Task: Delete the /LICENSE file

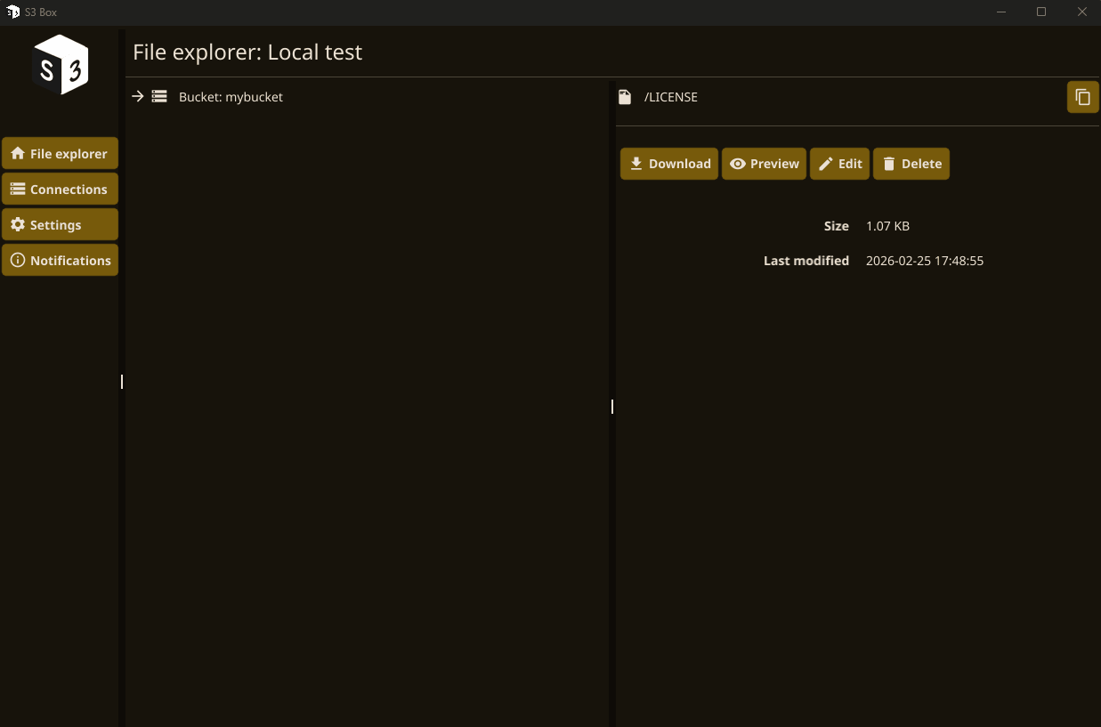Action: pos(911,163)
